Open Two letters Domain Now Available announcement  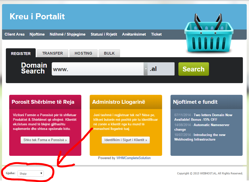click(x=203, y=117)
